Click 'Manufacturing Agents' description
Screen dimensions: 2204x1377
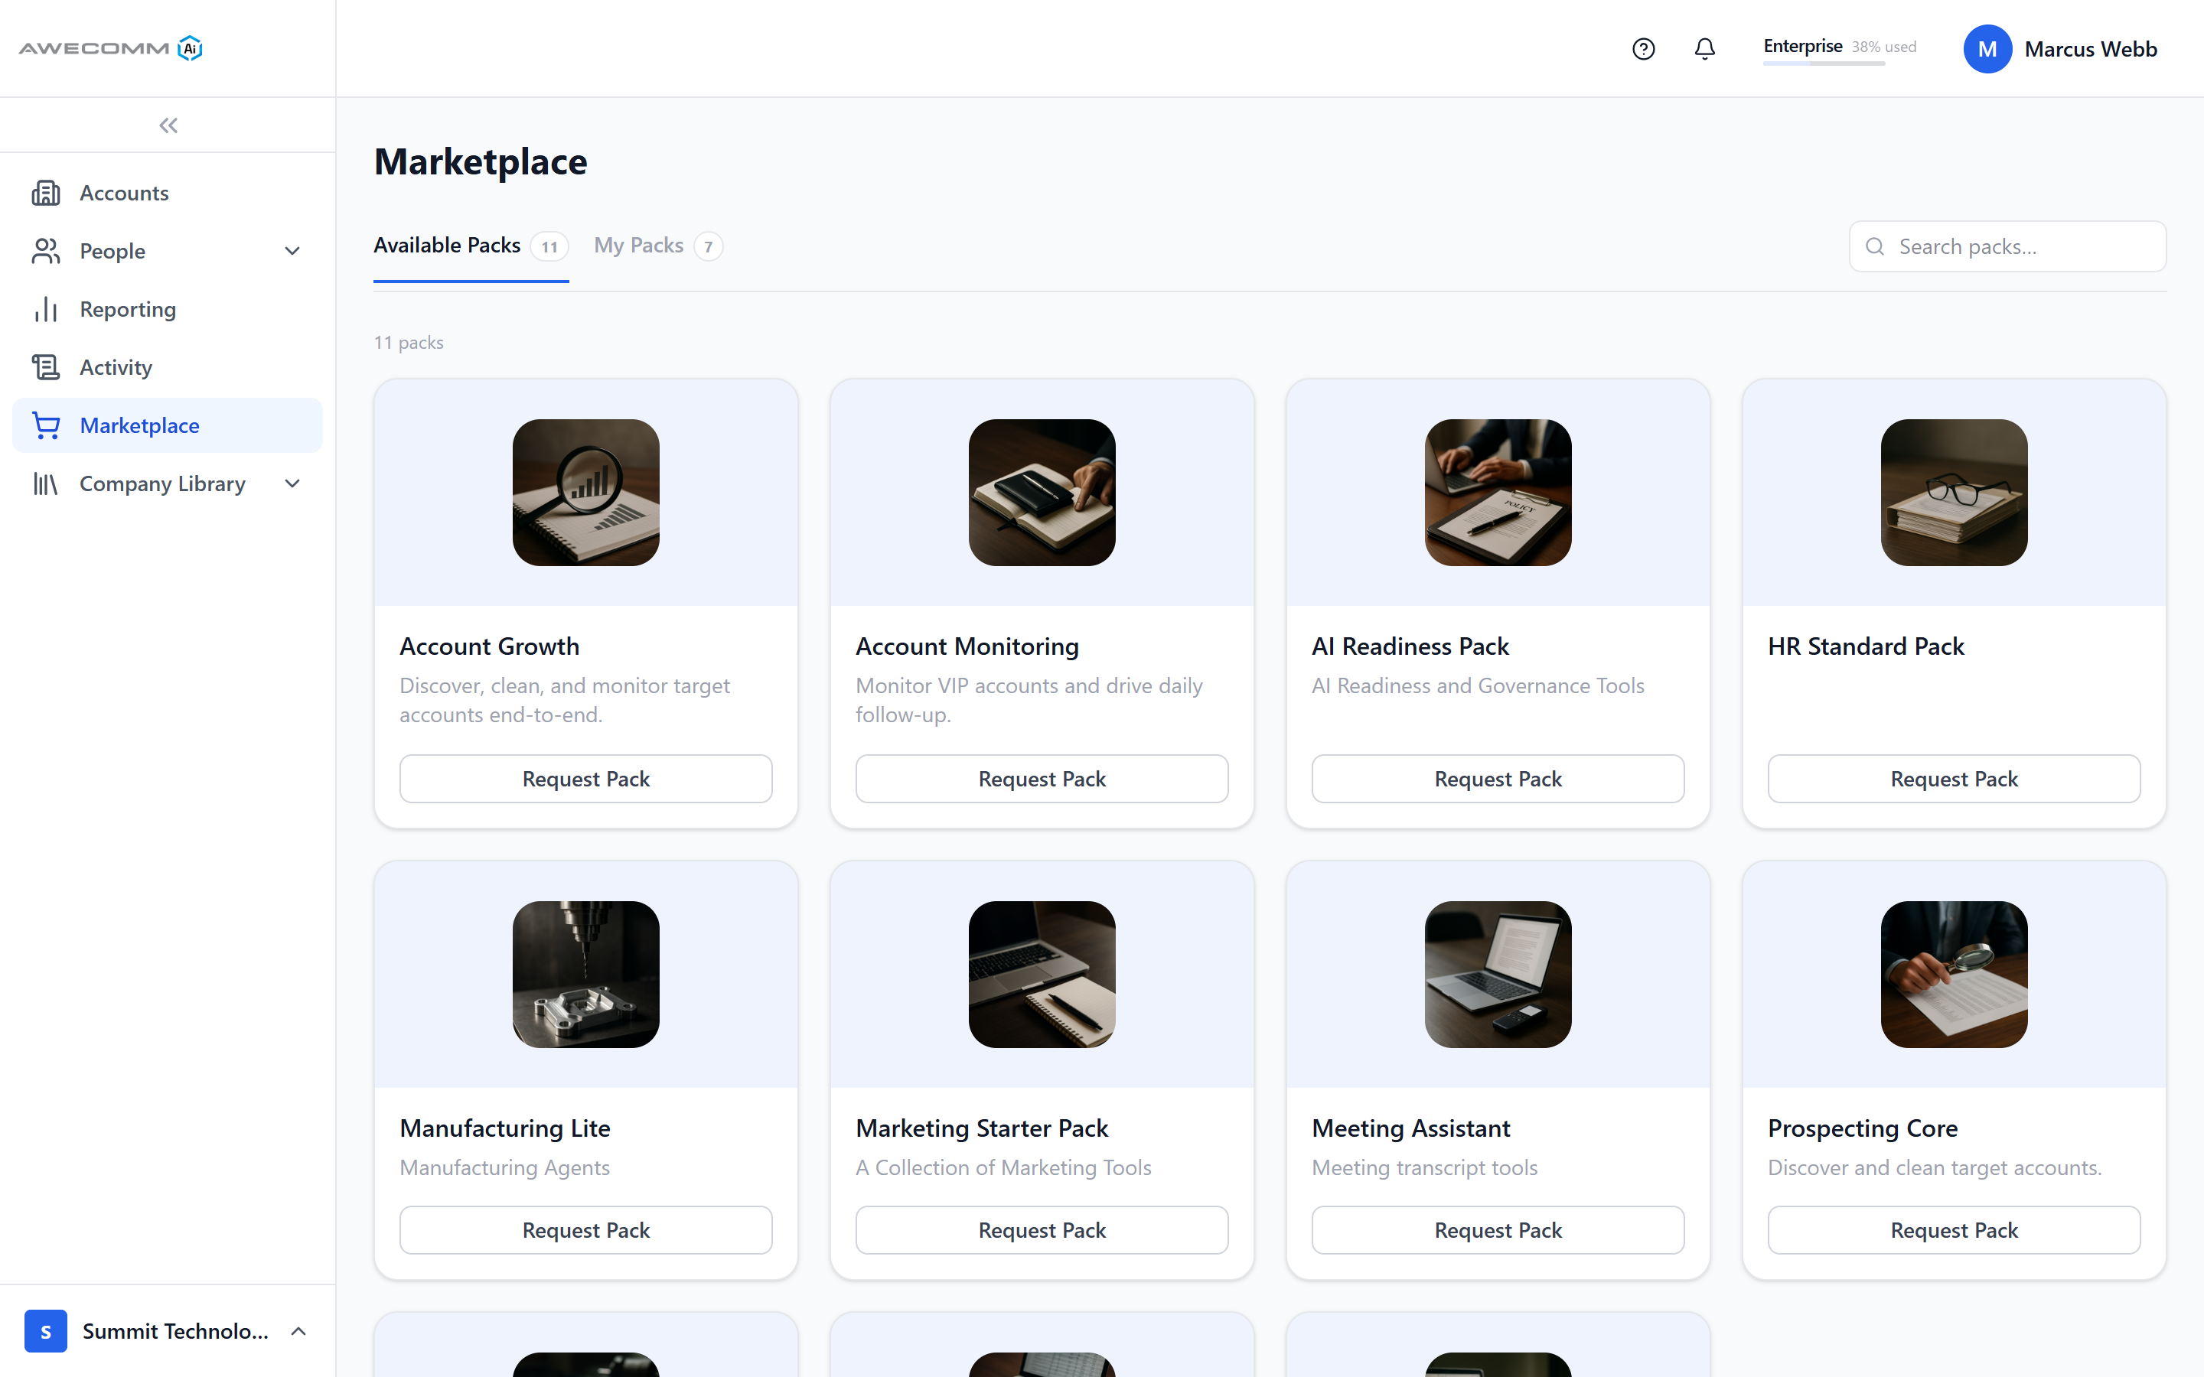coord(504,1167)
